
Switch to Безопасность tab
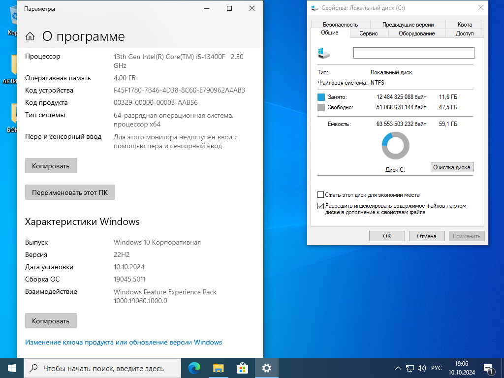point(341,25)
